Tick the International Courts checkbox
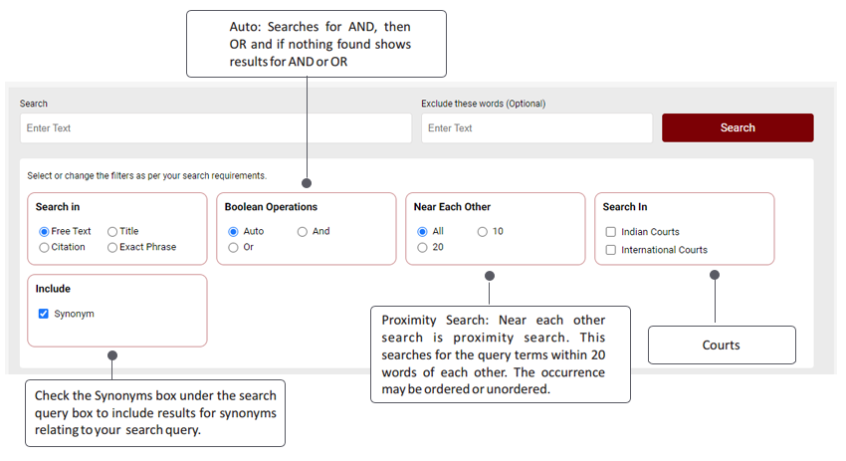This screenshot has width=846, height=461. [611, 250]
